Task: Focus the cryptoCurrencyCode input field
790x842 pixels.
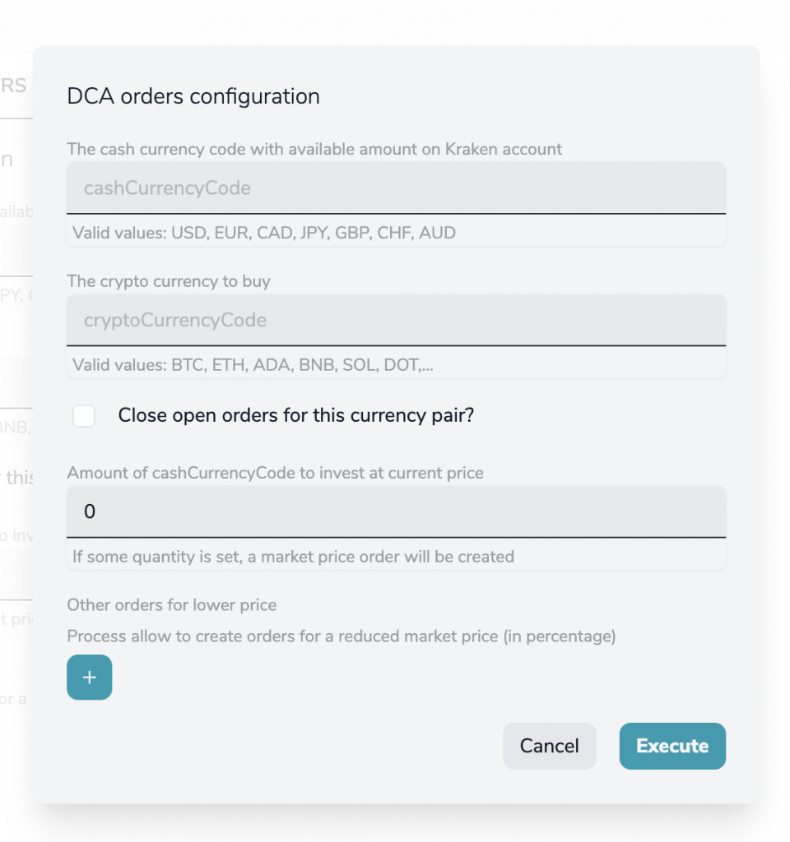Action: click(396, 320)
